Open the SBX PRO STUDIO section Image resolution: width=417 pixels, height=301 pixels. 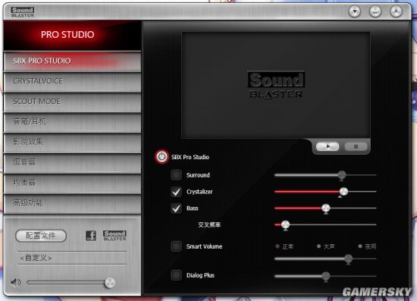click(72, 61)
